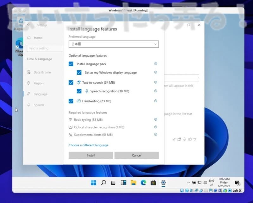Click Text-to-speech feature icon

pos(78,82)
